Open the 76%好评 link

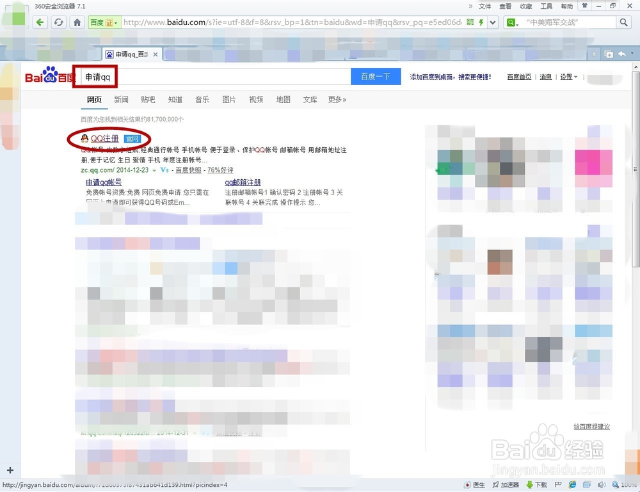pos(220,170)
